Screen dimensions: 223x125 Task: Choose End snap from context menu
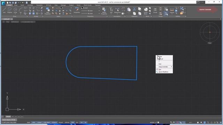pos(164,64)
